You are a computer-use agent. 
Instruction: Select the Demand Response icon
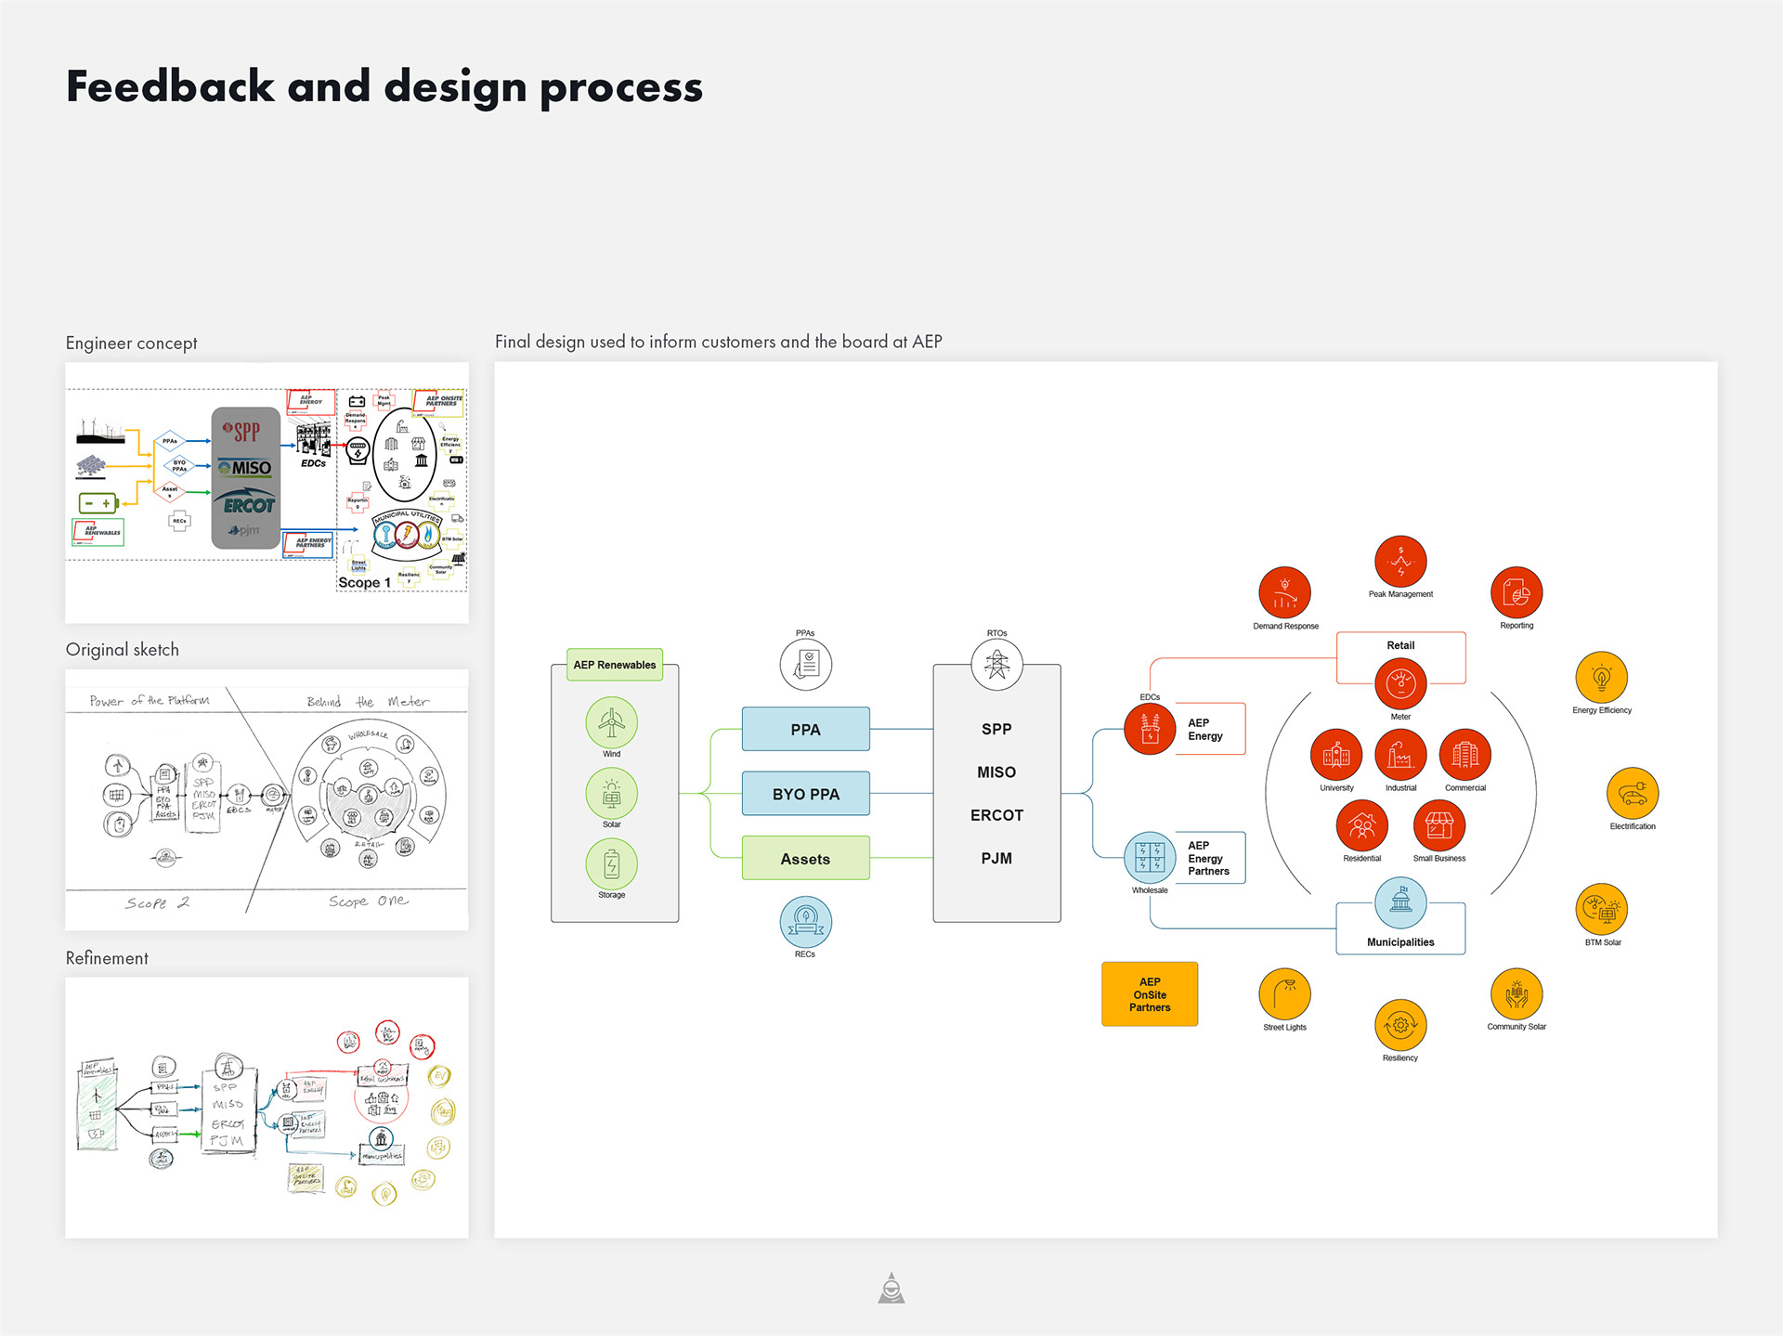pyautogui.click(x=1284, y=592)
